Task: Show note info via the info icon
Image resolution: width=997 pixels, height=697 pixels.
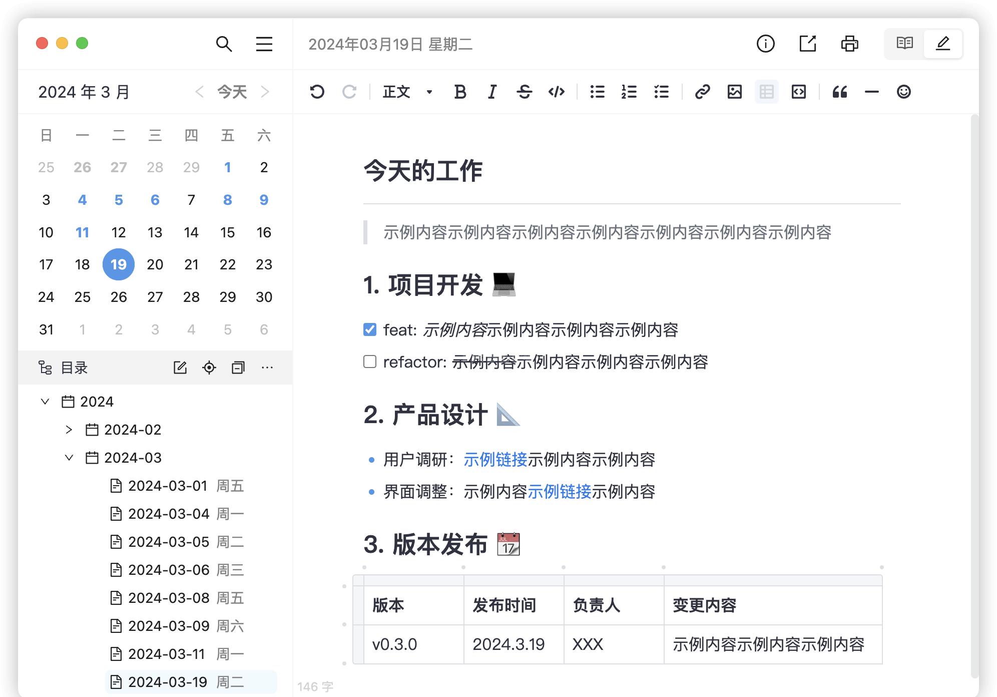Action: pyautogui.click(x=766, y=44)
